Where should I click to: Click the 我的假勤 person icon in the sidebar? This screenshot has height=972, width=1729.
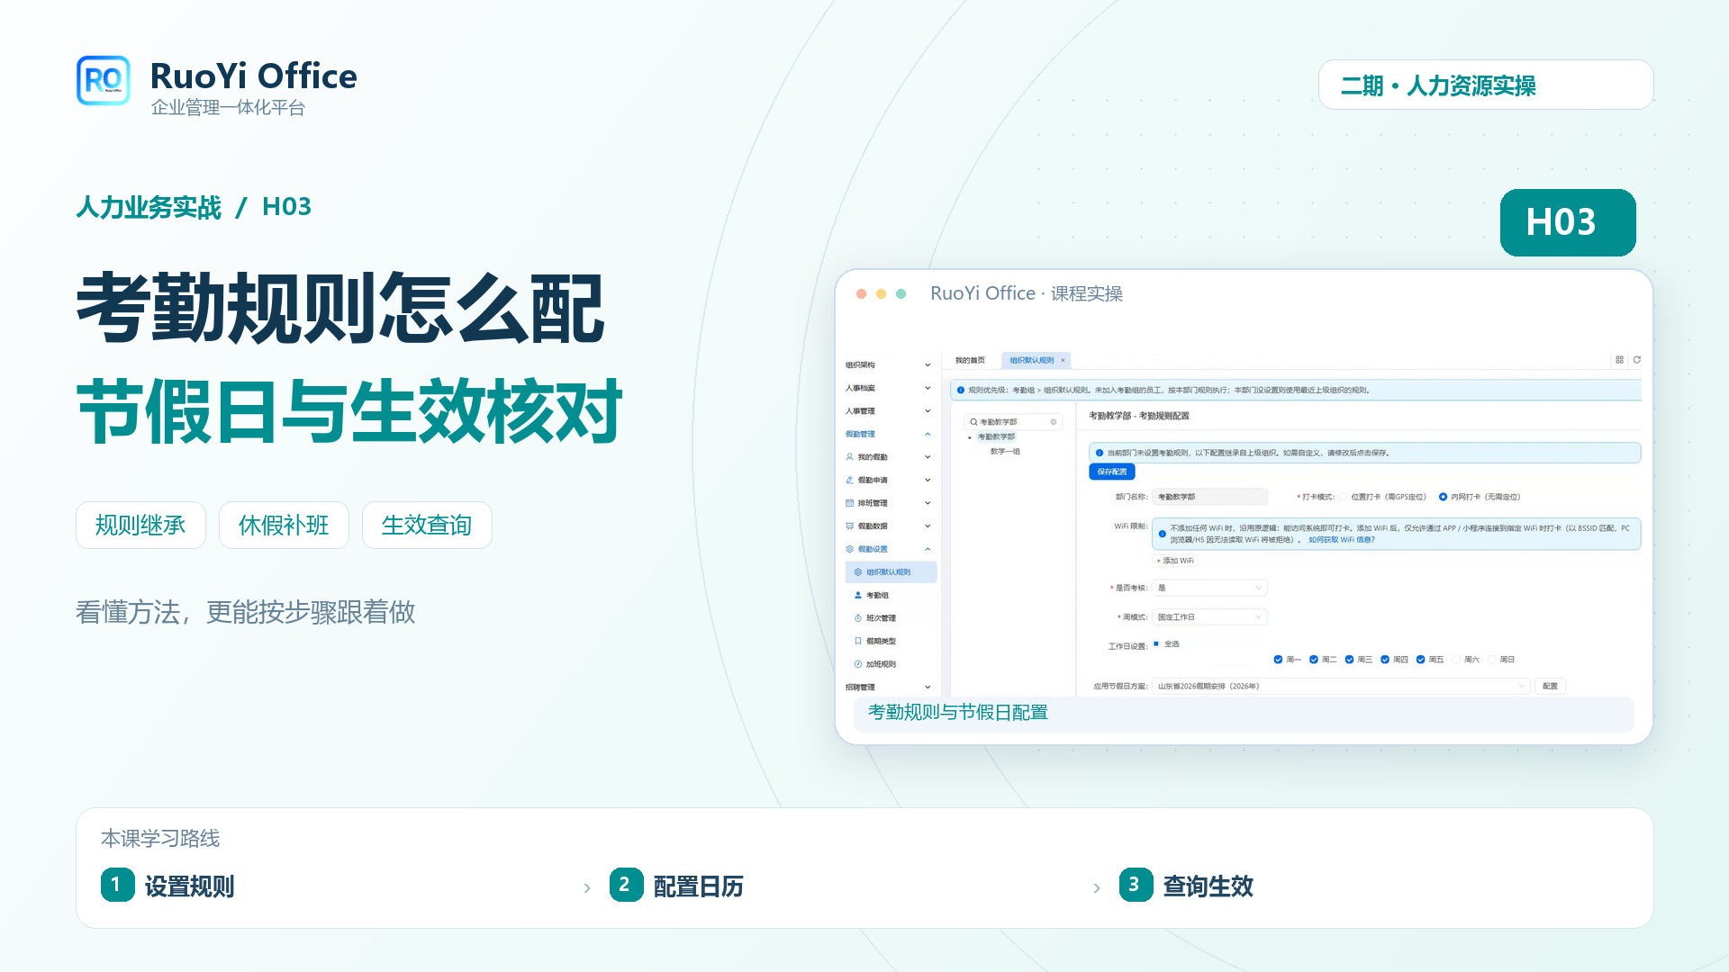849,457
